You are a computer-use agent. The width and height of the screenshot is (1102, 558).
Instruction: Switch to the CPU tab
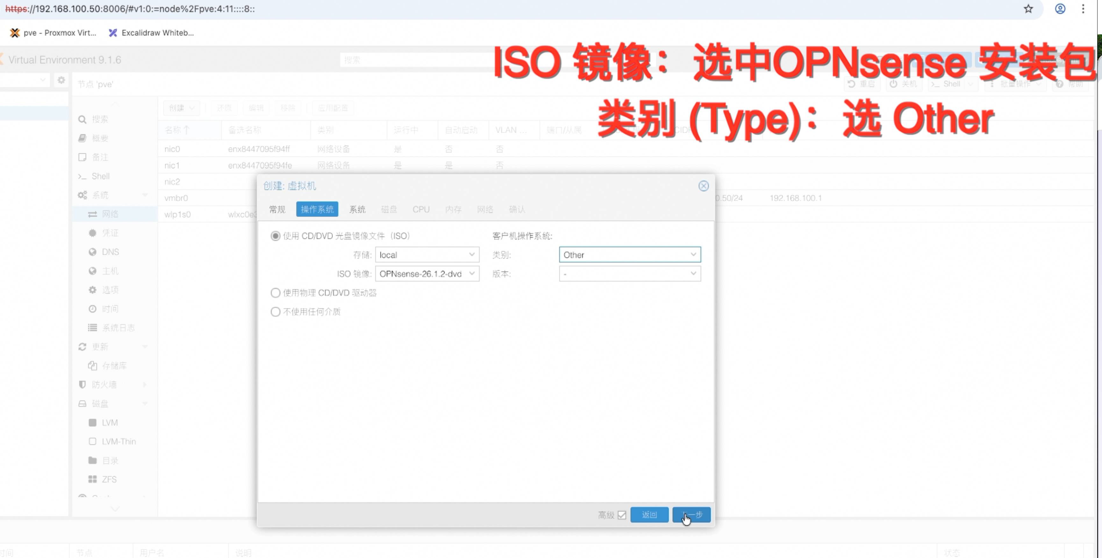click(421, 209)
